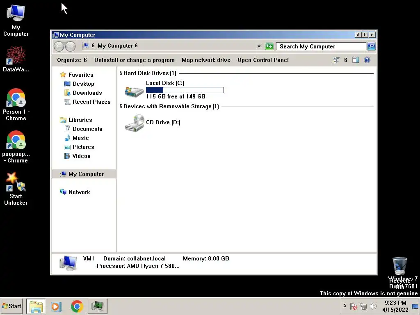Click the volume speaker tray icon
The width and height of the screenshot is (420, 315).
click(x=373, y=306)
